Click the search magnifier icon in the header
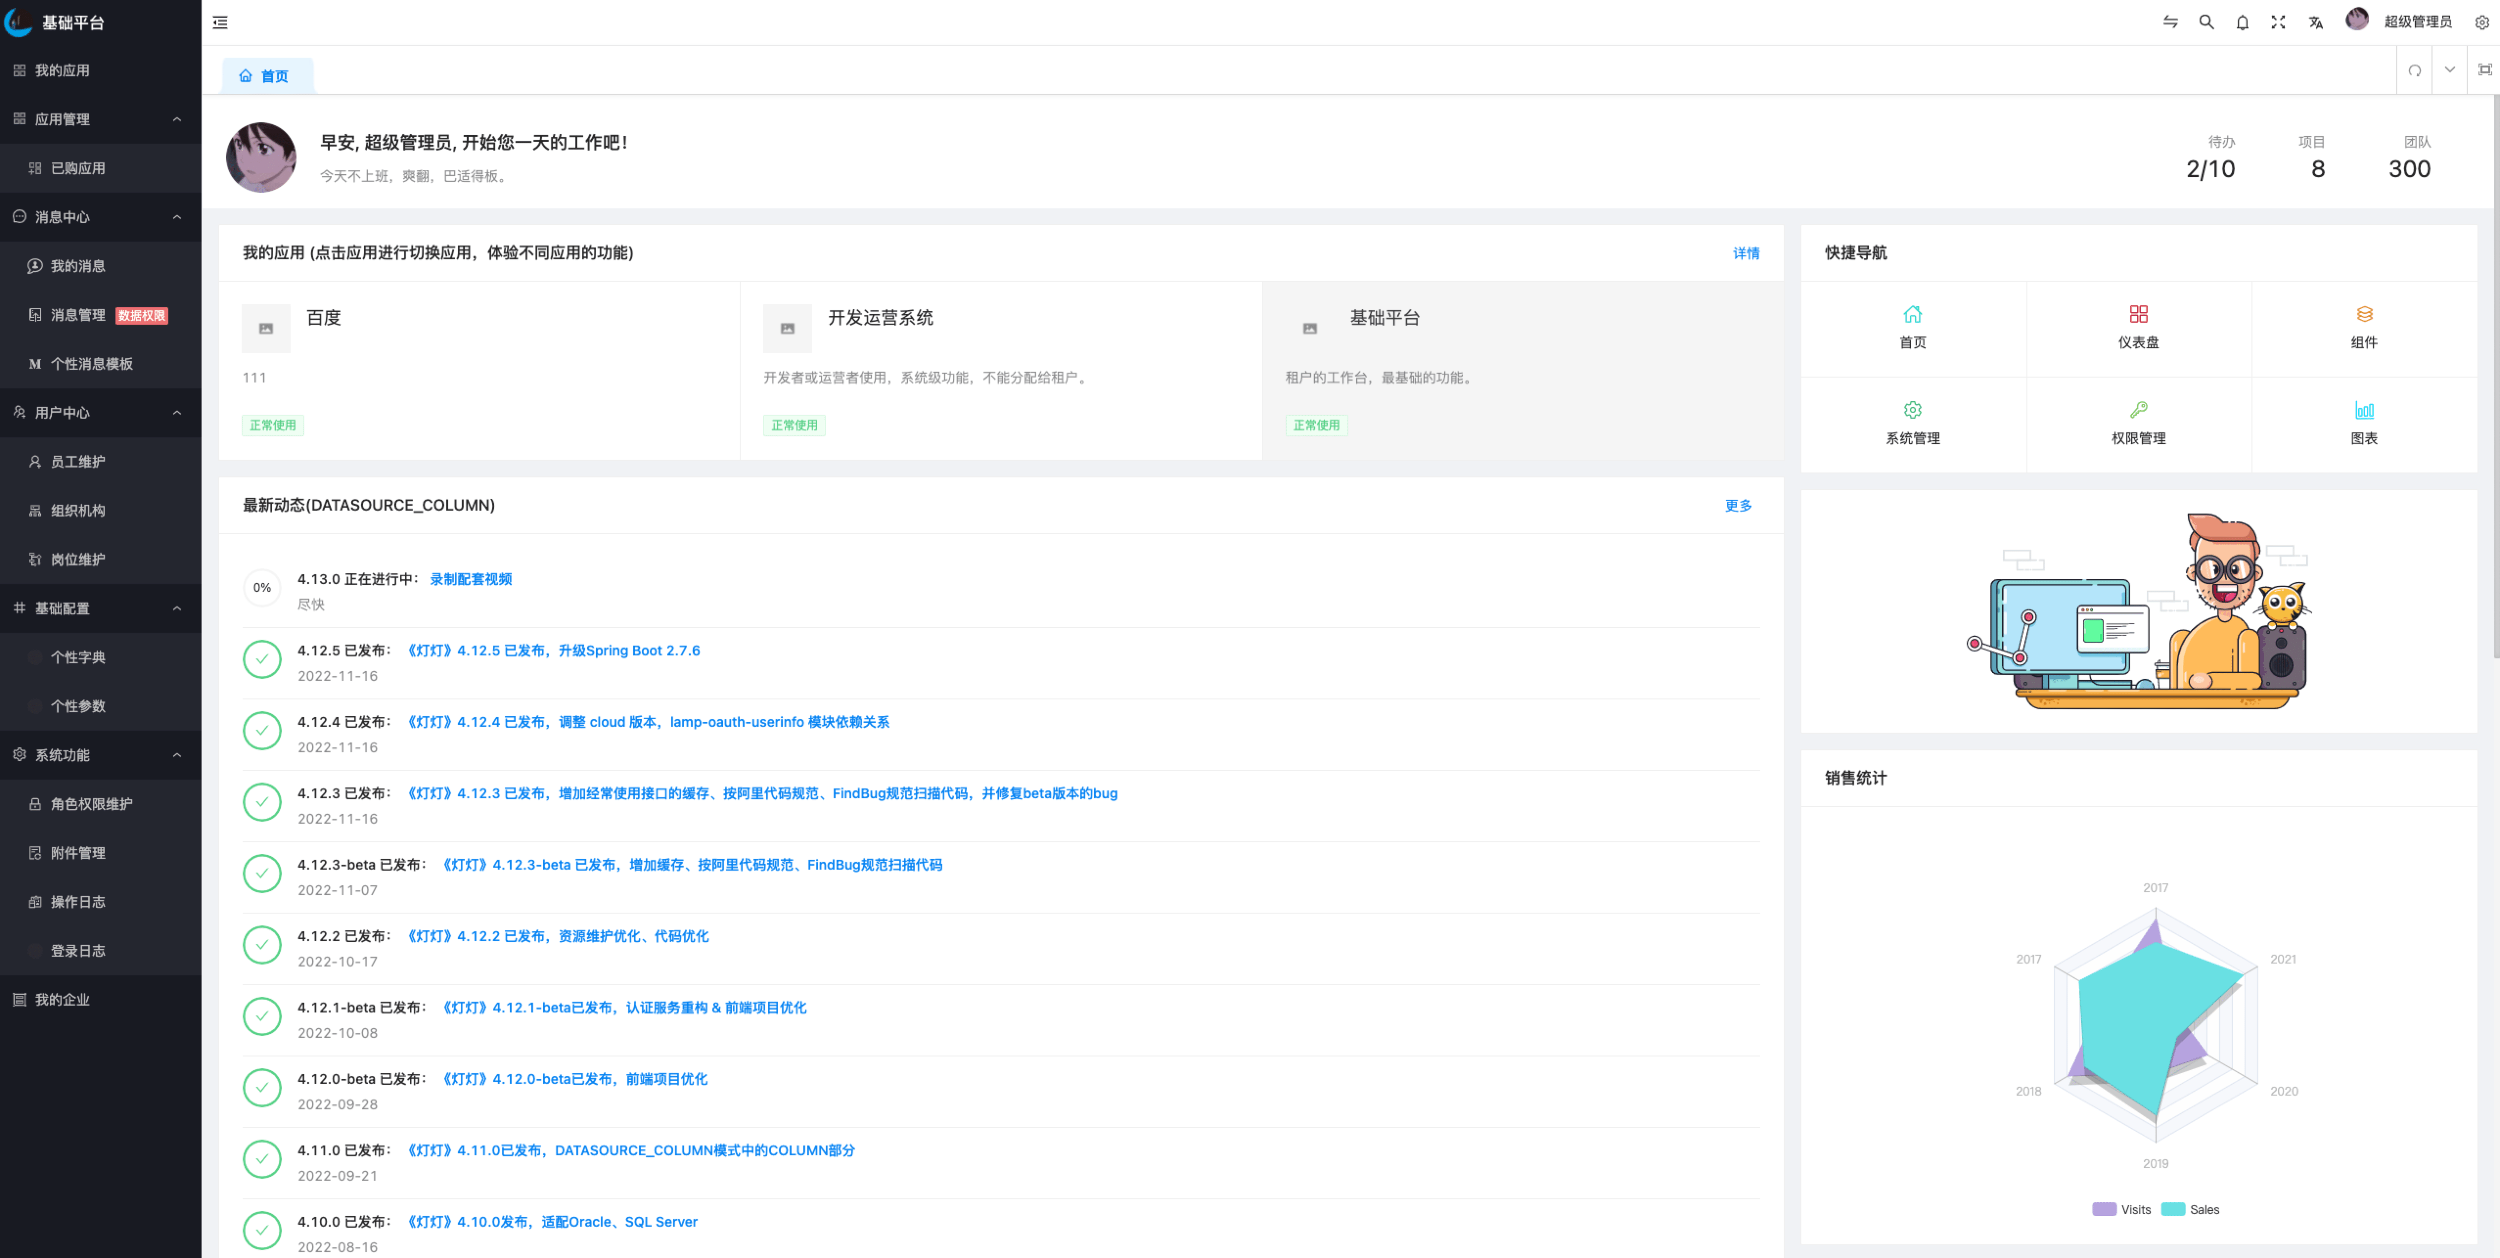Screen dimensions: 2500x1258 (x=2206, y=22)
